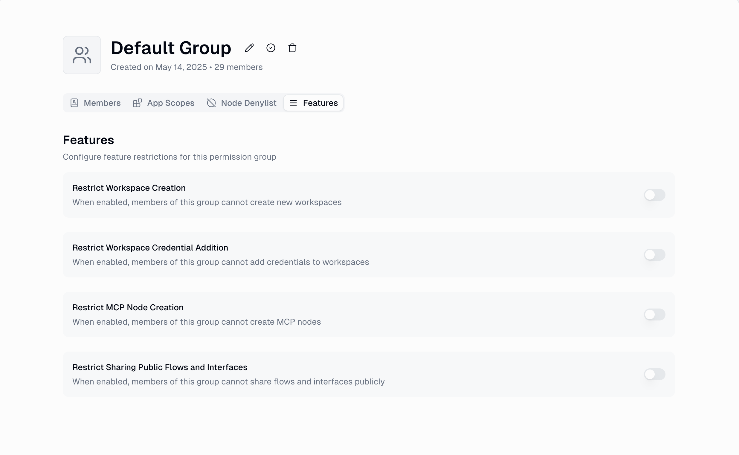Enable Restrict Workspace Credential Addition switch

tap(654, 255)
